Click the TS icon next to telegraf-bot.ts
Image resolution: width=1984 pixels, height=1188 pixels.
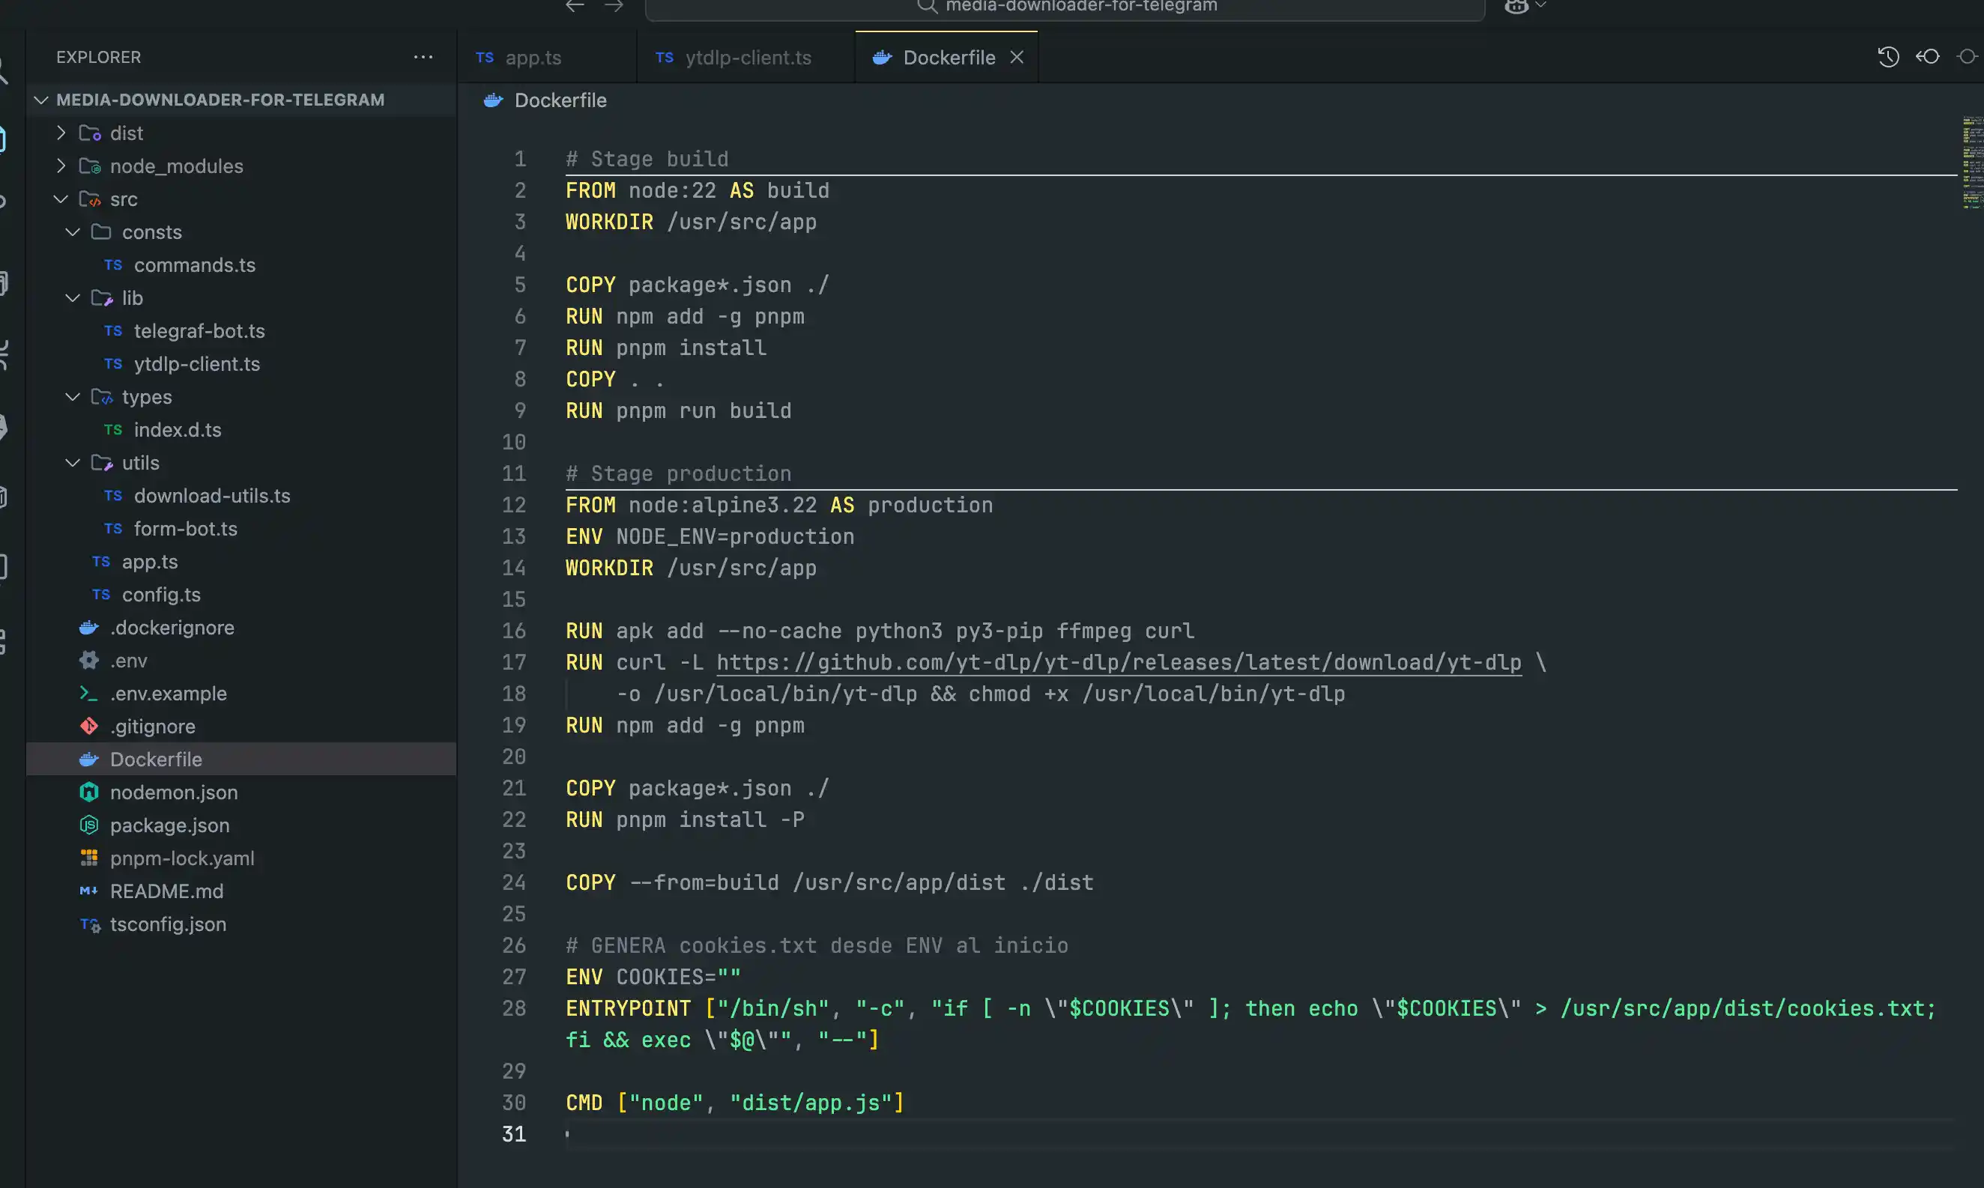point(113,330)
